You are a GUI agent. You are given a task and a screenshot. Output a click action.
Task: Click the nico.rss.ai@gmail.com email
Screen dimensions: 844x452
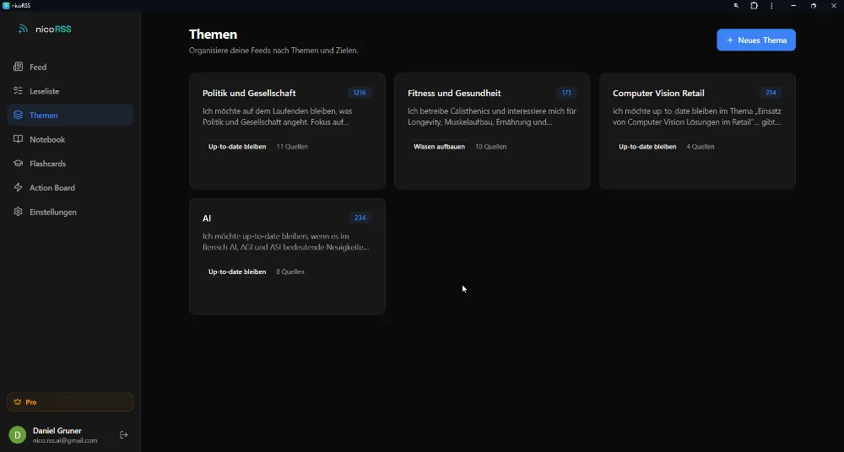pos(65,440)
